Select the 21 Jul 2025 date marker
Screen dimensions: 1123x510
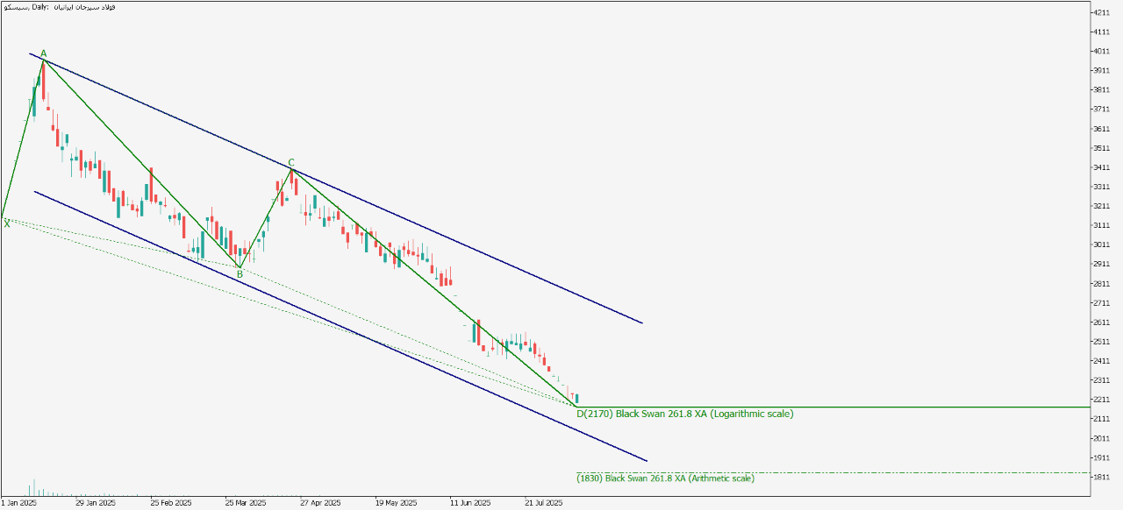pyautogui.click(x=545, y=504)
